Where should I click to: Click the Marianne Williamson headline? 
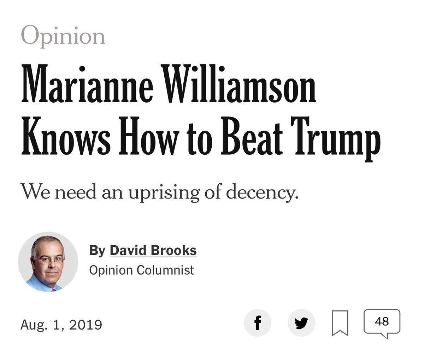[x=201, y=110]
